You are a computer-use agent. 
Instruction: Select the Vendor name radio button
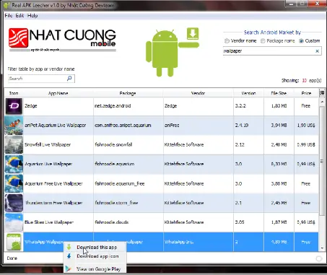227,41
